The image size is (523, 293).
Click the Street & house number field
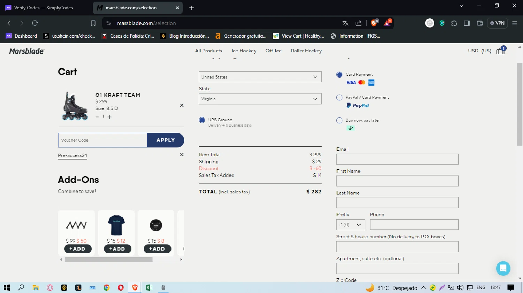point(397,246)
